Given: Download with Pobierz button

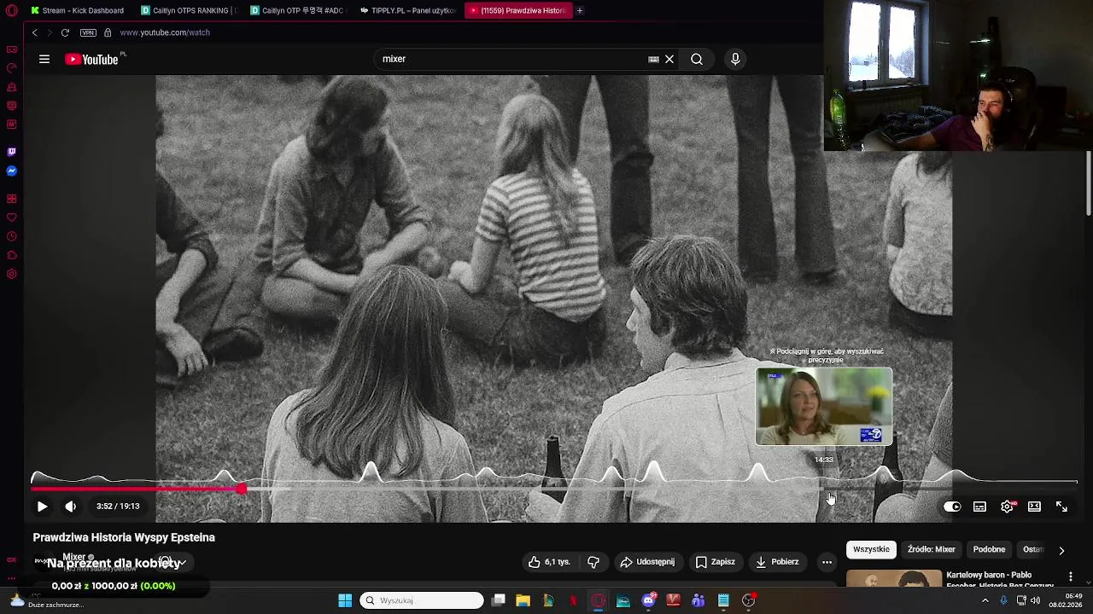Looking at the screenshot, I should [x=777, y=562].
